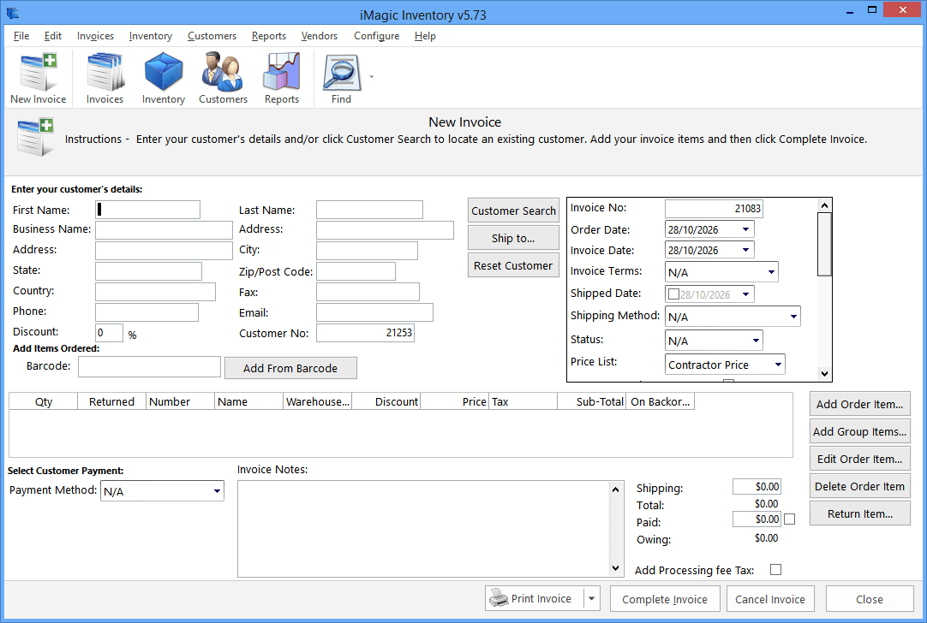Viewport: 927px width, 623px height.
Task: Click the First Name input field
Action: click(x=148, y=210)
